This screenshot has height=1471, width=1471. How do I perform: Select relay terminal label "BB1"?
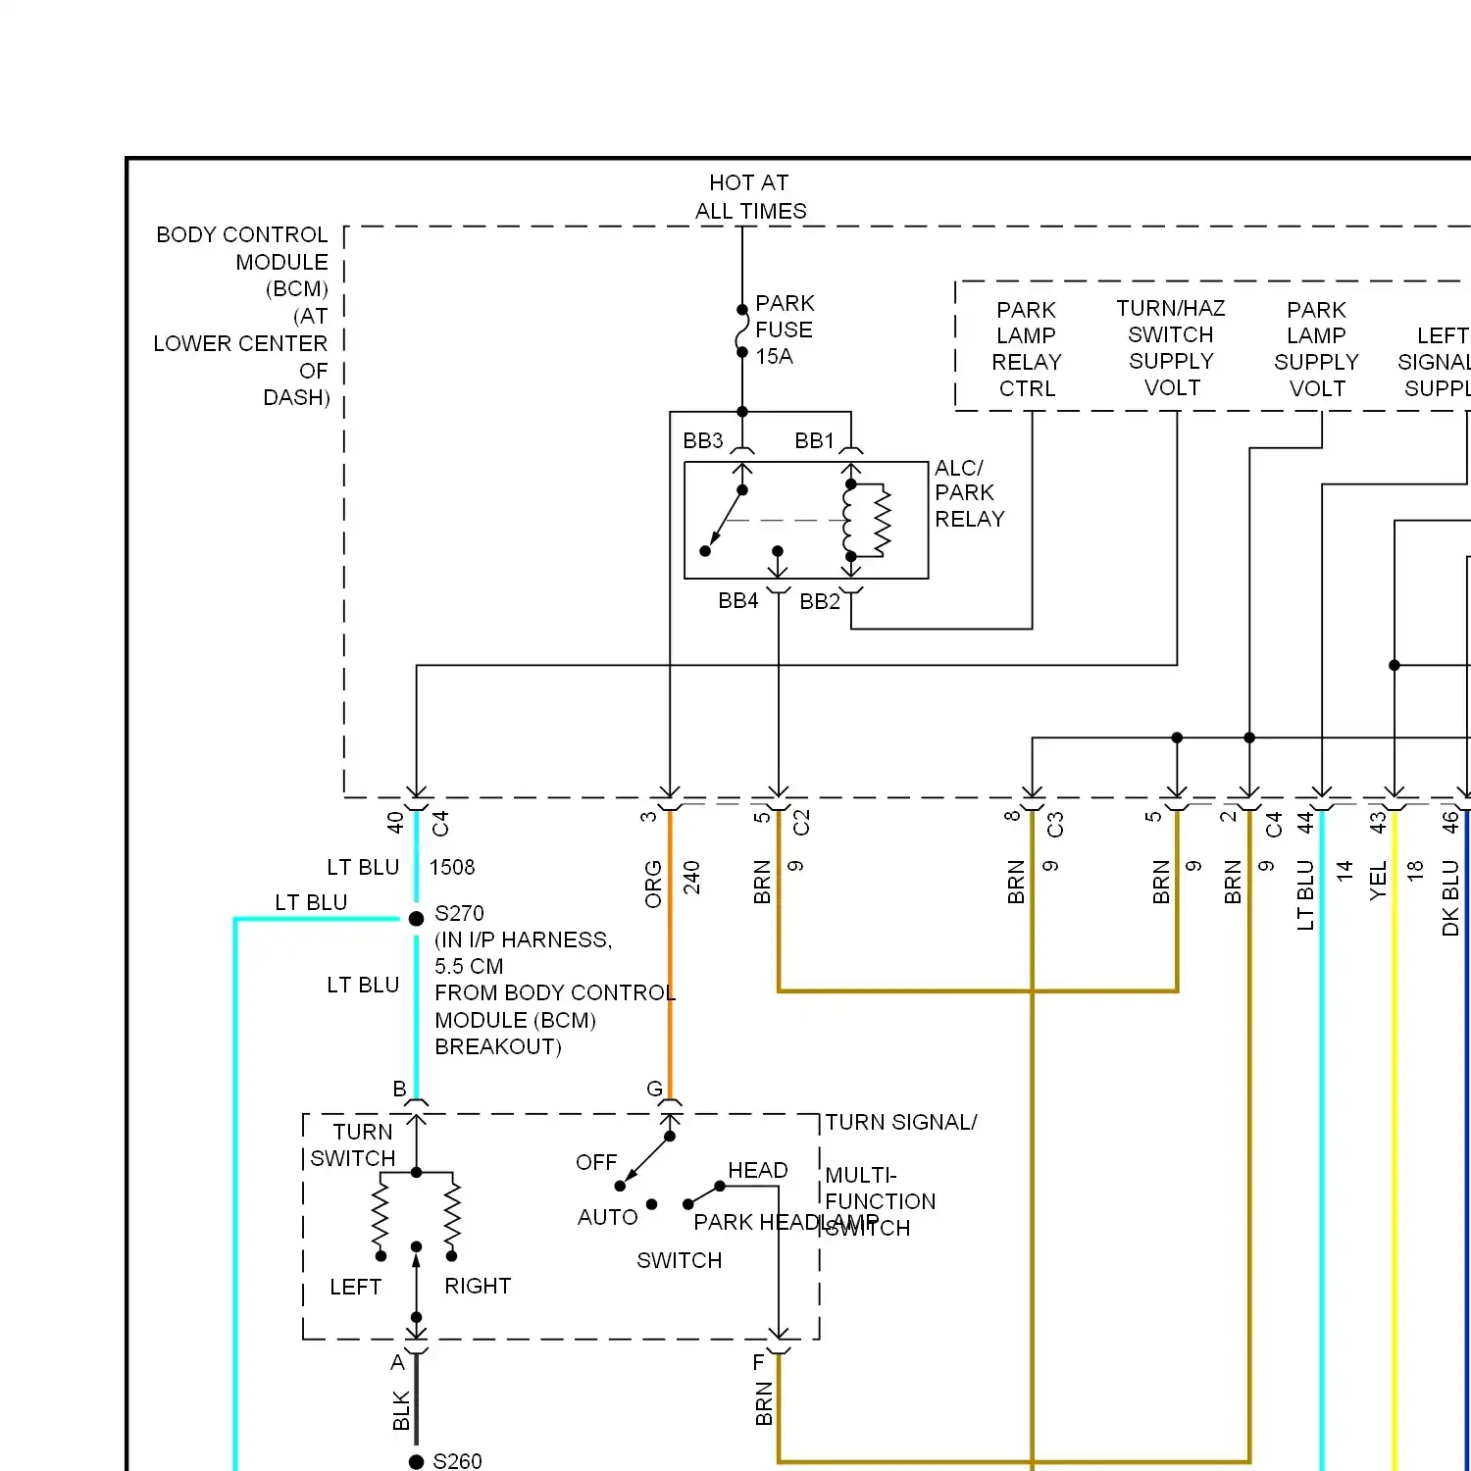pyautogui.click(x=814, y=441)
